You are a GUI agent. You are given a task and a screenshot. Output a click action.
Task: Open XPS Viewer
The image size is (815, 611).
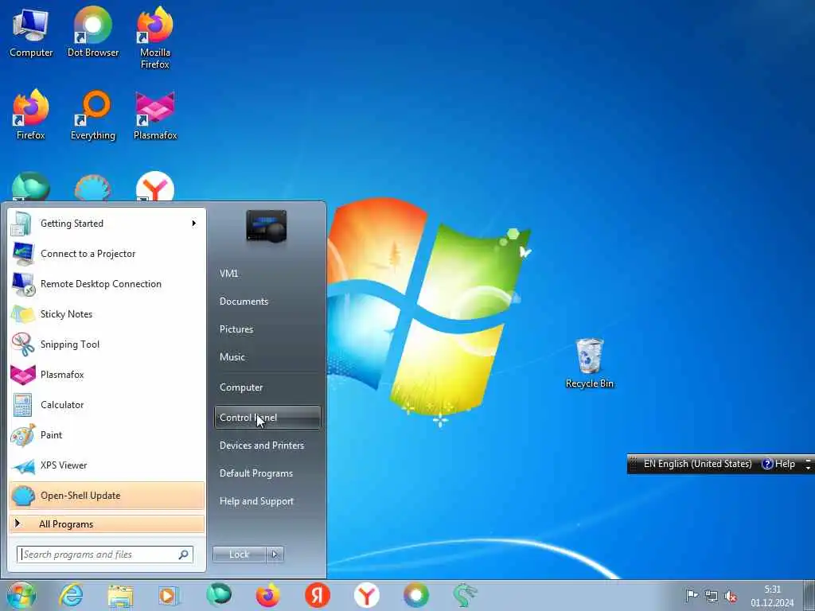(107, 465)
